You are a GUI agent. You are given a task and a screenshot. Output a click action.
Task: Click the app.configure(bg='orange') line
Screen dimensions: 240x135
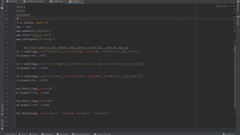(x=36, y=39)
